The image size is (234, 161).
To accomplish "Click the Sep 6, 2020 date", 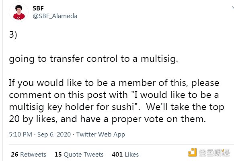I will click(54, 135).
